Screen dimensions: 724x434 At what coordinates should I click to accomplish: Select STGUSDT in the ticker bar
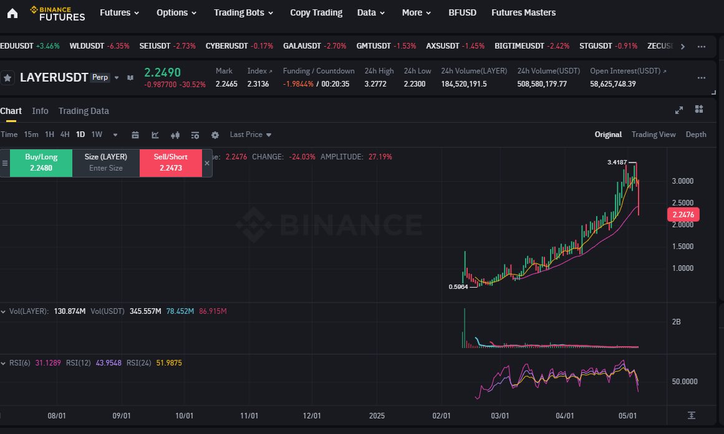point(608,46)
